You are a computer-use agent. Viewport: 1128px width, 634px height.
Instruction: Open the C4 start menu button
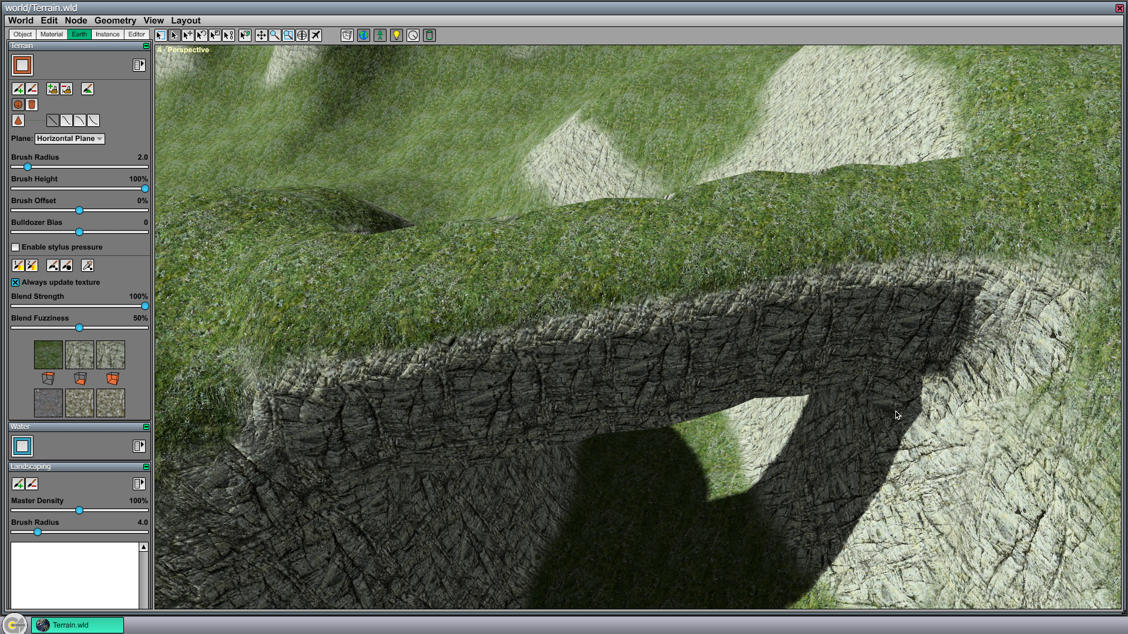point(15,625)
